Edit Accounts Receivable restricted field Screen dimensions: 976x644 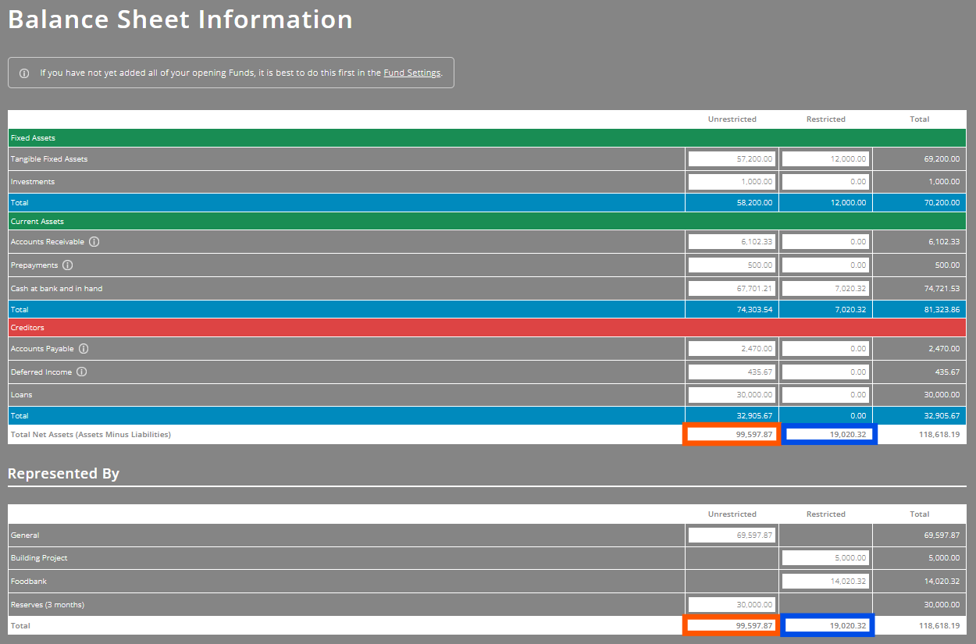[x=825, y=242]
